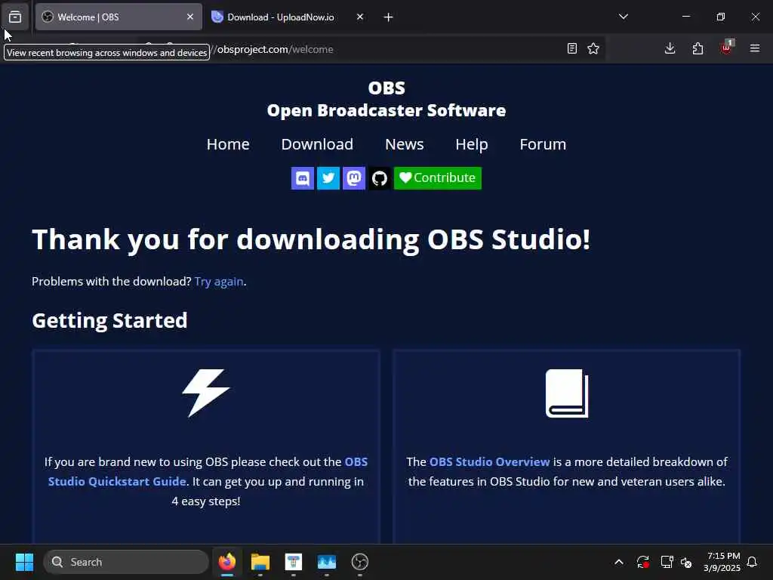Open the notifications bell icon
The width and height of the screenshot is (773, 580).
(753, 562)
